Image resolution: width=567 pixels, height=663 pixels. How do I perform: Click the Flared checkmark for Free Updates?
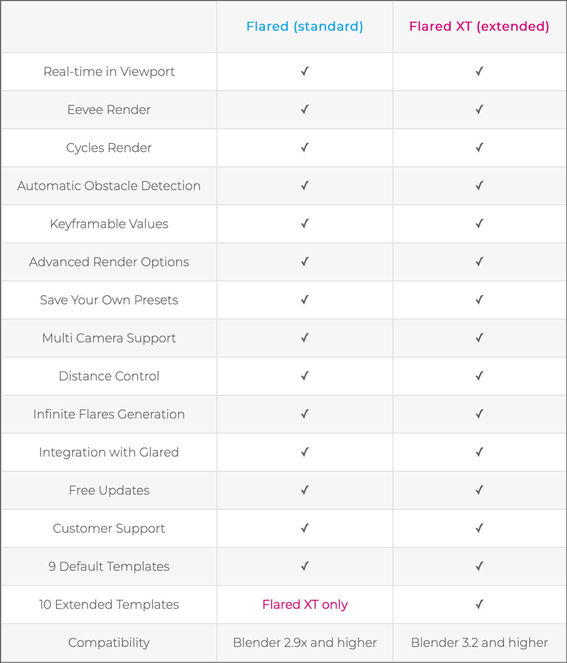[x=304, y=490]
